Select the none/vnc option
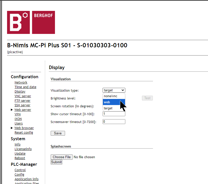The width and height of the screenshot is (208, 184). [114, 96]
